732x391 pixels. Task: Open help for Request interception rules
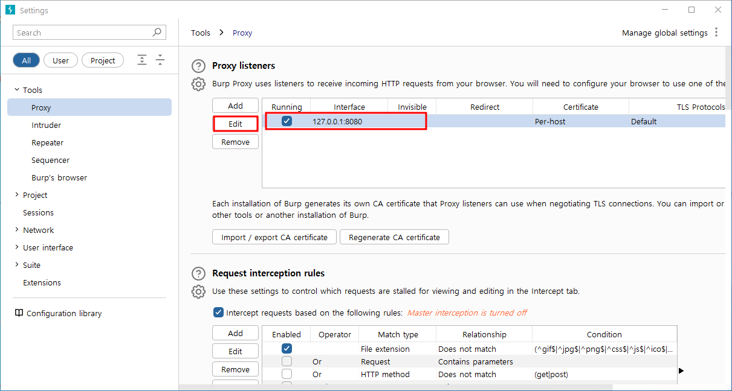click(x=198, y=273)
